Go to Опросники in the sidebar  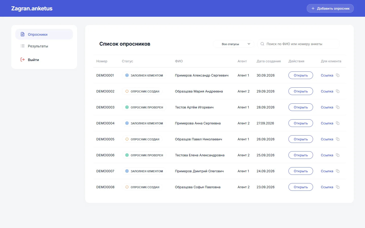coord(44,34)
